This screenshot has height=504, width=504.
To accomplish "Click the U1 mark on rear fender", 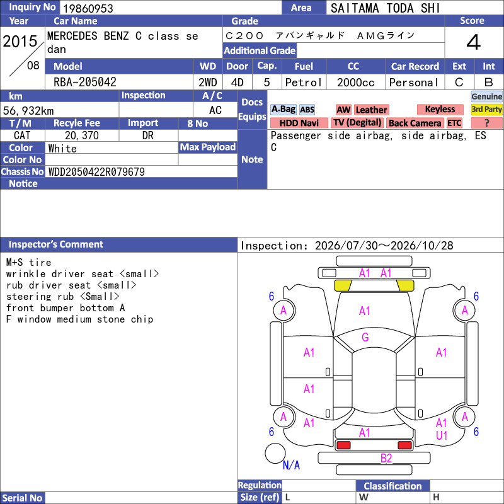I will (x=442, y=435).
